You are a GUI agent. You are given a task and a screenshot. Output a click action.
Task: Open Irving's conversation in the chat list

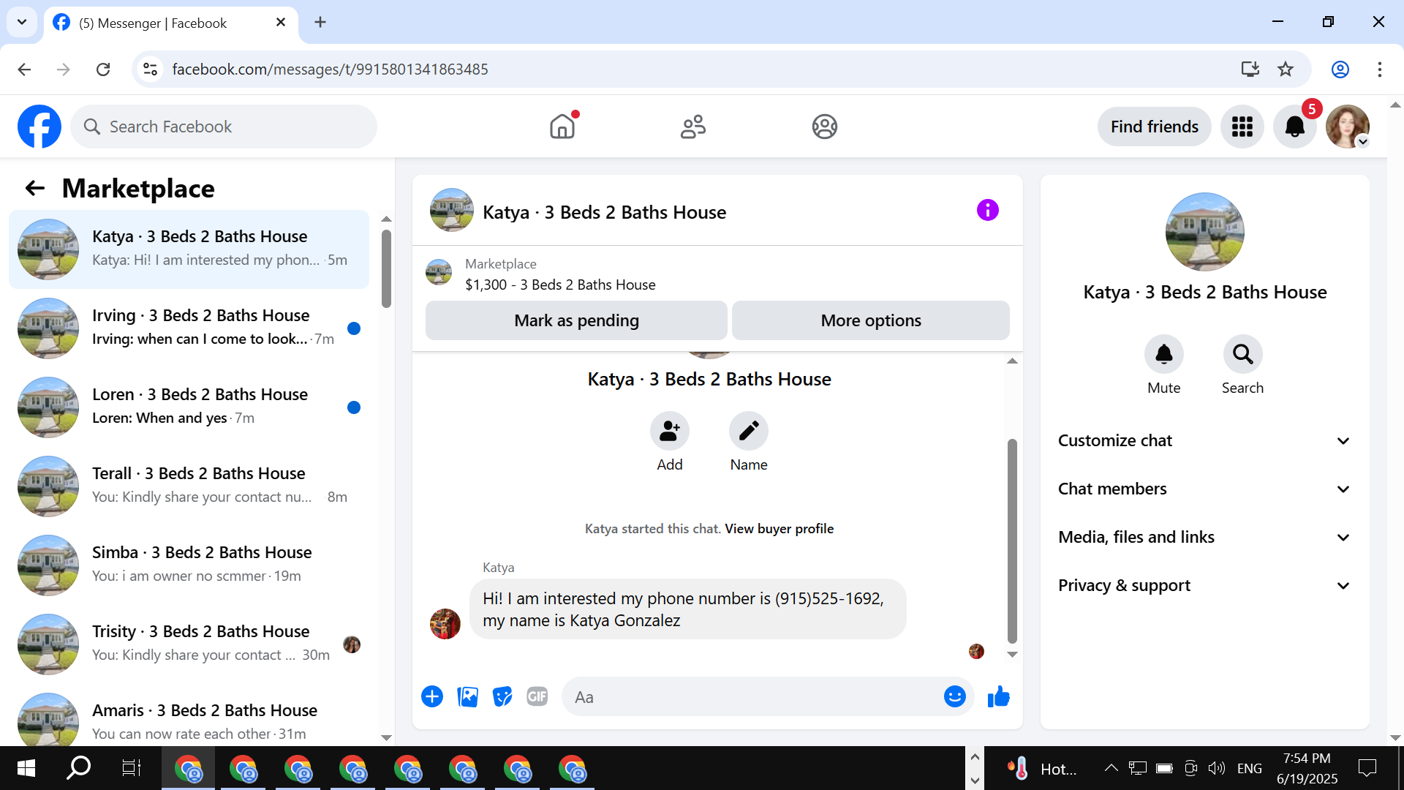coord(189,328)
